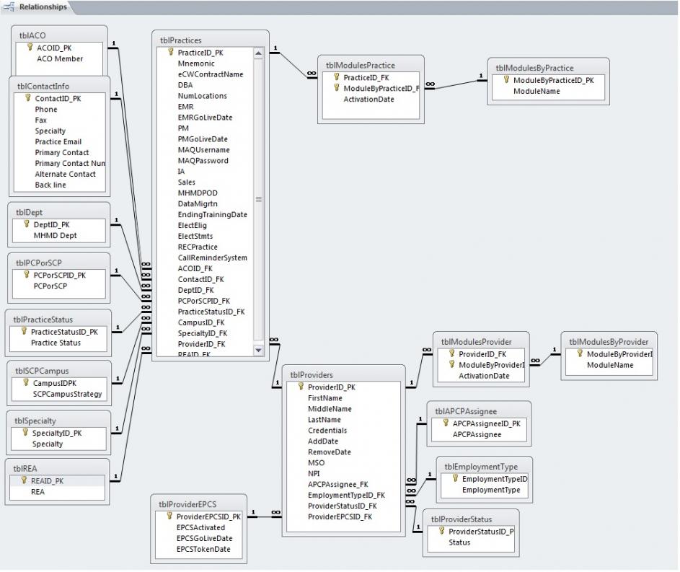Viewport: 680px width, 572px height.
Task: Click key icon beside ProviderEPCSID_PK
Action: pos(169,516)
